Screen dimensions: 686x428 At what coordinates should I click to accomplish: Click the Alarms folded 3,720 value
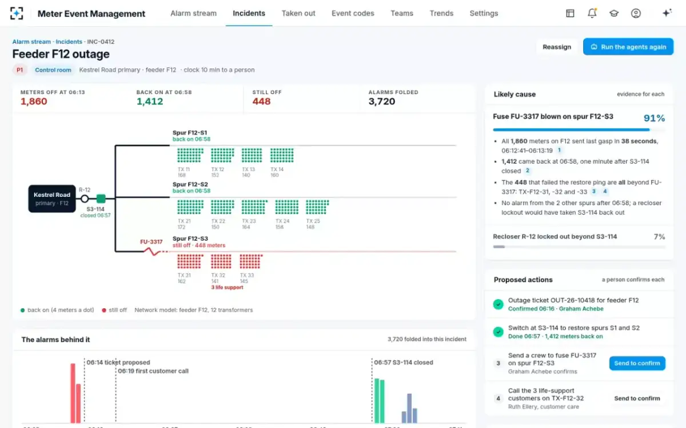pyautogui.click(x=382, y=102)
